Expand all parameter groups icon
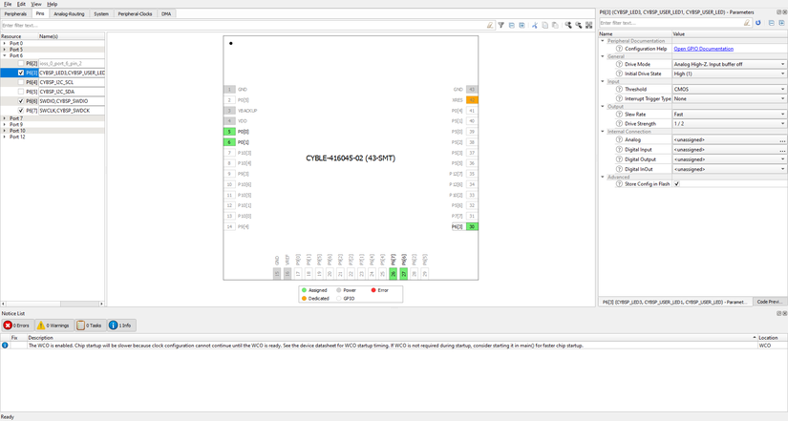The width and height of the screenshot is (788, 421). click(781, 23)
